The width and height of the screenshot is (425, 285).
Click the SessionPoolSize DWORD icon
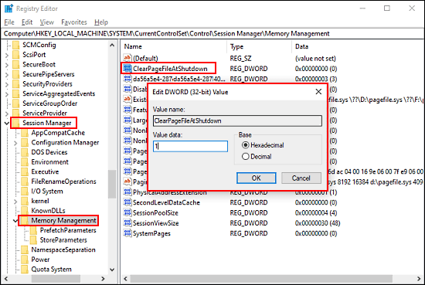click(127, 212)
